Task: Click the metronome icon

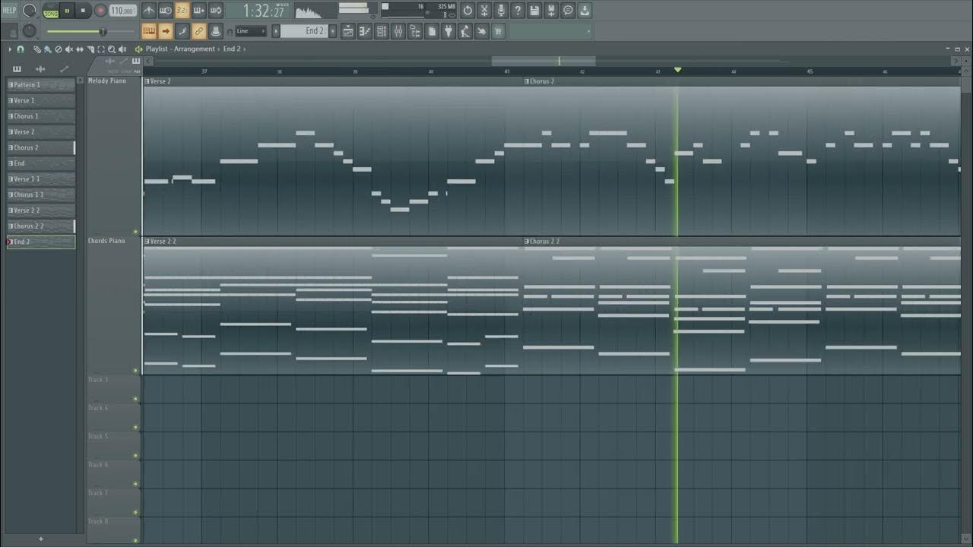Action: [149, 10]
